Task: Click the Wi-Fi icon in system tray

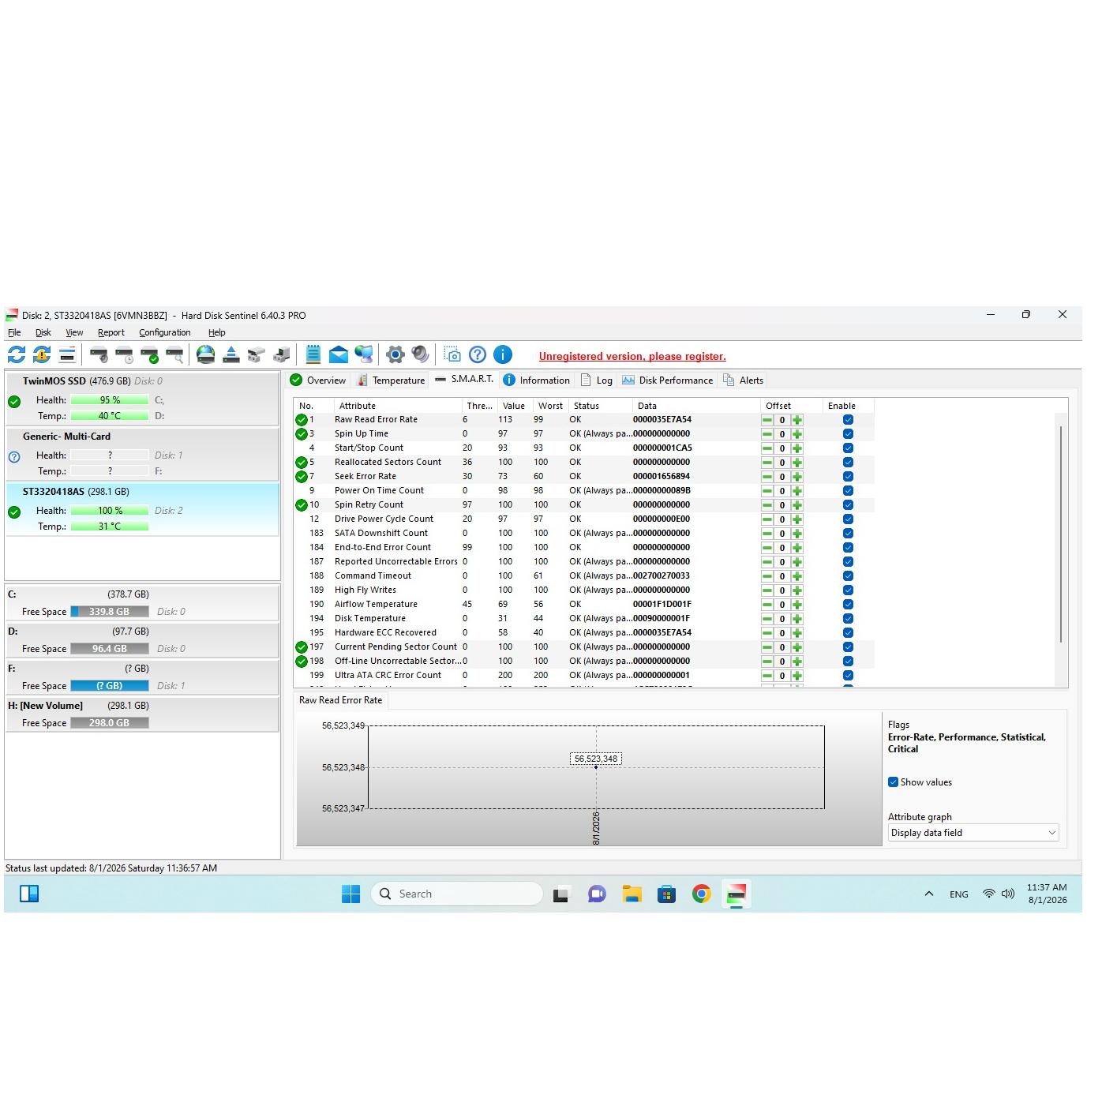Action: 988,894
